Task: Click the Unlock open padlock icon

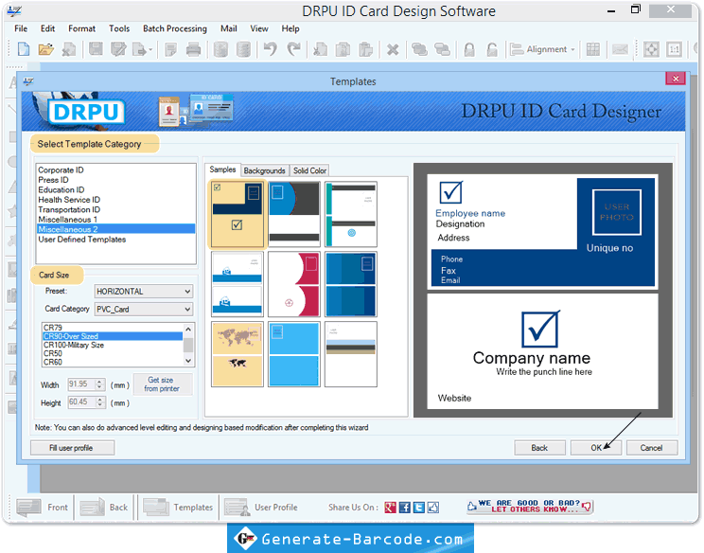Action: pyautogui.click(x=492, y=49)
